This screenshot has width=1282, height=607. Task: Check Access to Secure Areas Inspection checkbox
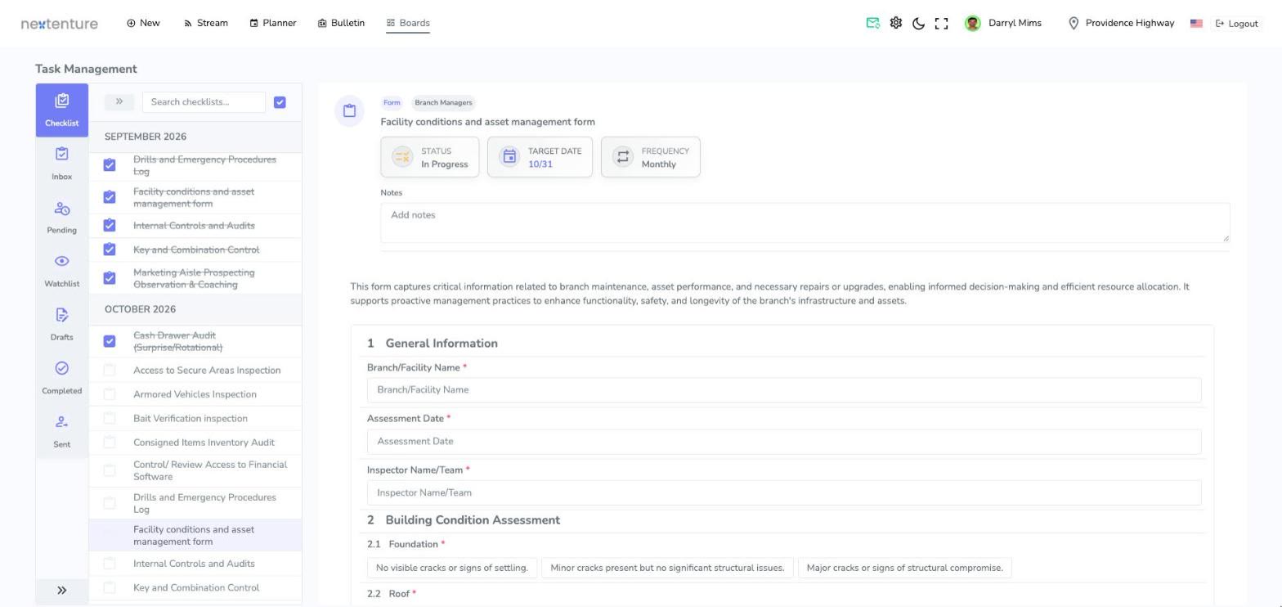click(110, 371)
